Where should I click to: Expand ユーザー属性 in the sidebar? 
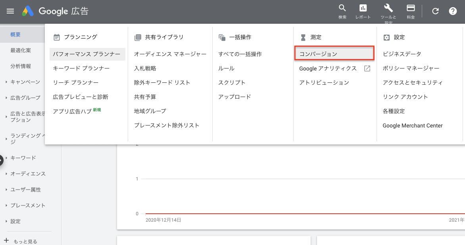click(x=6, y=190)
